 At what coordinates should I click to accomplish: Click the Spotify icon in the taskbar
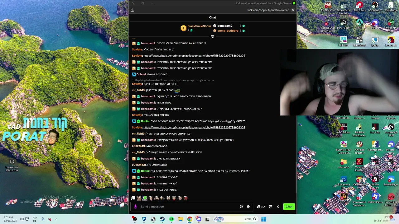(x=171, y=219)
